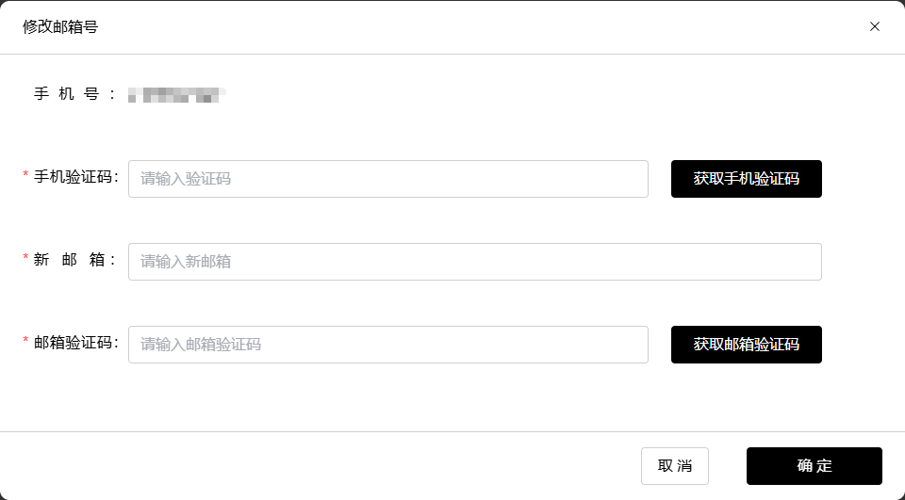Click the 请输入新邮箱 placeholder text
The width and height of the screenshot is (905, 500).
point(186,262)
